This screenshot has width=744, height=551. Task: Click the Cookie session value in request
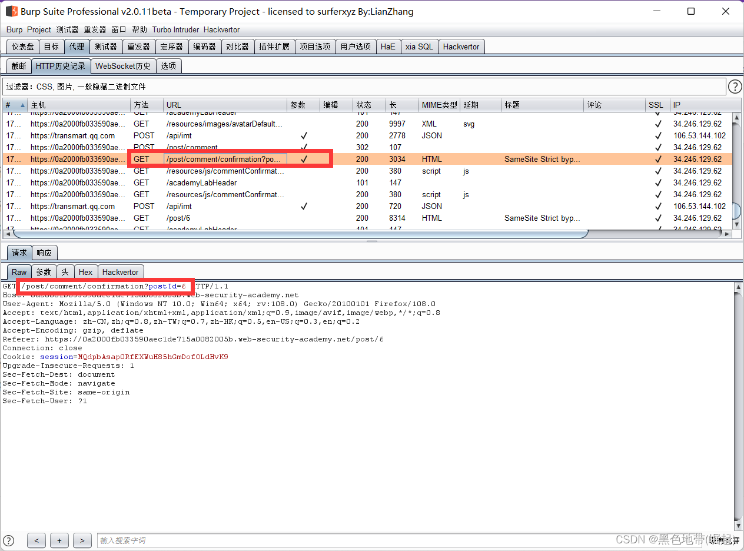152,357
